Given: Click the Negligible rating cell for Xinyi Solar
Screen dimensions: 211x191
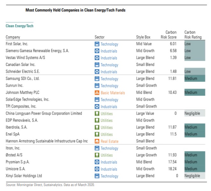Looking at the screenshot, I should click(194, 176).
